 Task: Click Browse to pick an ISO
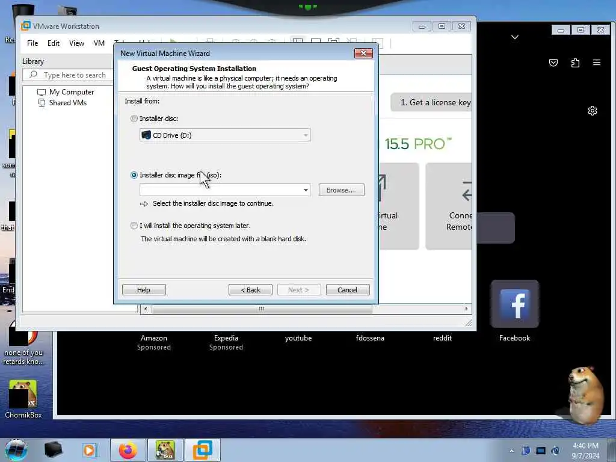coord(341,190)
